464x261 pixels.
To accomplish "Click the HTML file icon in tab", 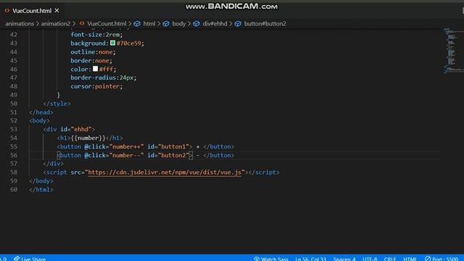I will tap(7, 11).
